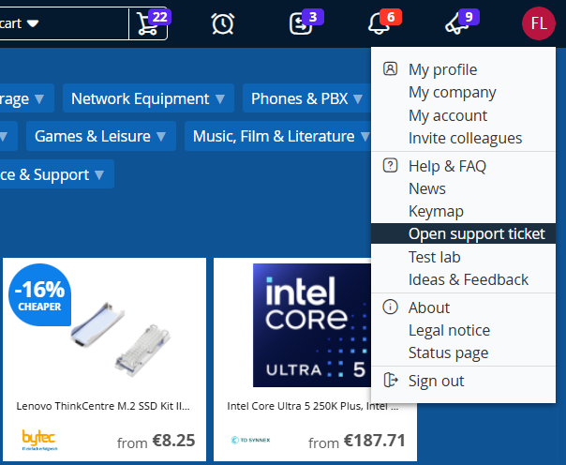Select Open support ticket
The width and height of the screenshot is (566, 465).
point(476,233)
